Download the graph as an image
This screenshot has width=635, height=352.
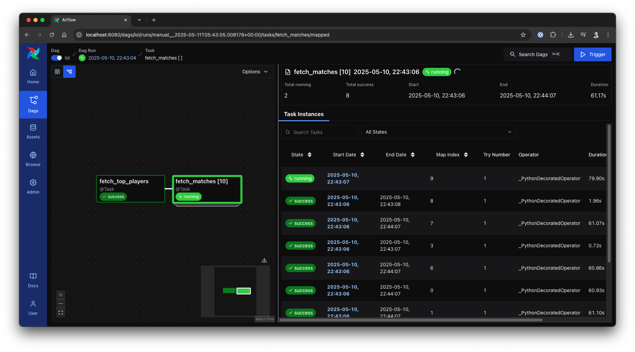264,260
